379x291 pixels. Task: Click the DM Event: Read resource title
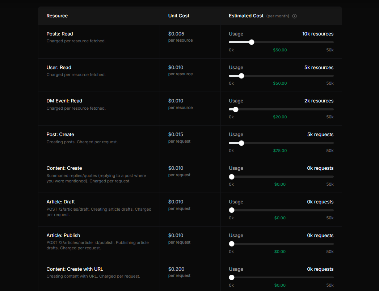[x=64, y=101]
